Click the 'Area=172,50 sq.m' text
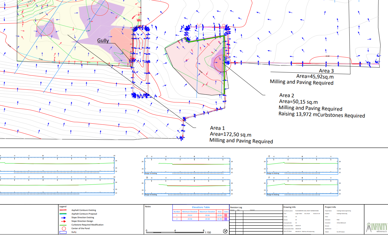The image size is (388, 235). click(x=230, y=134)
